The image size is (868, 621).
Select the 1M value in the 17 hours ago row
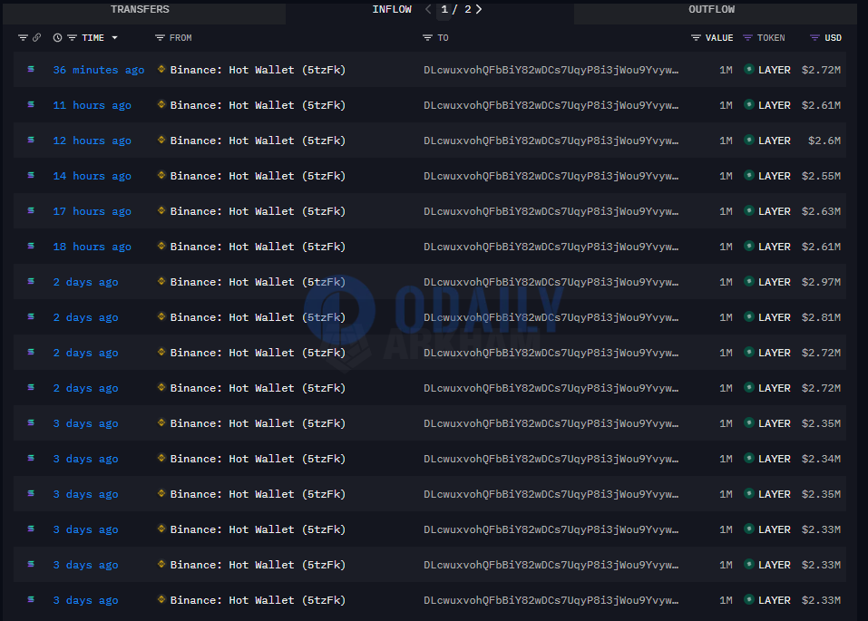pyautogui.click(x=726, y=211)
